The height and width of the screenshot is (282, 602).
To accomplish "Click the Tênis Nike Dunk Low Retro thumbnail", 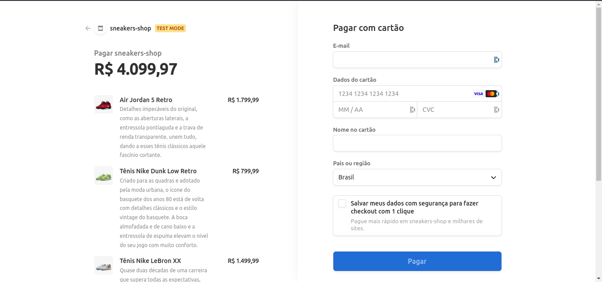I will pyautogui.click(x=103, y=175).
